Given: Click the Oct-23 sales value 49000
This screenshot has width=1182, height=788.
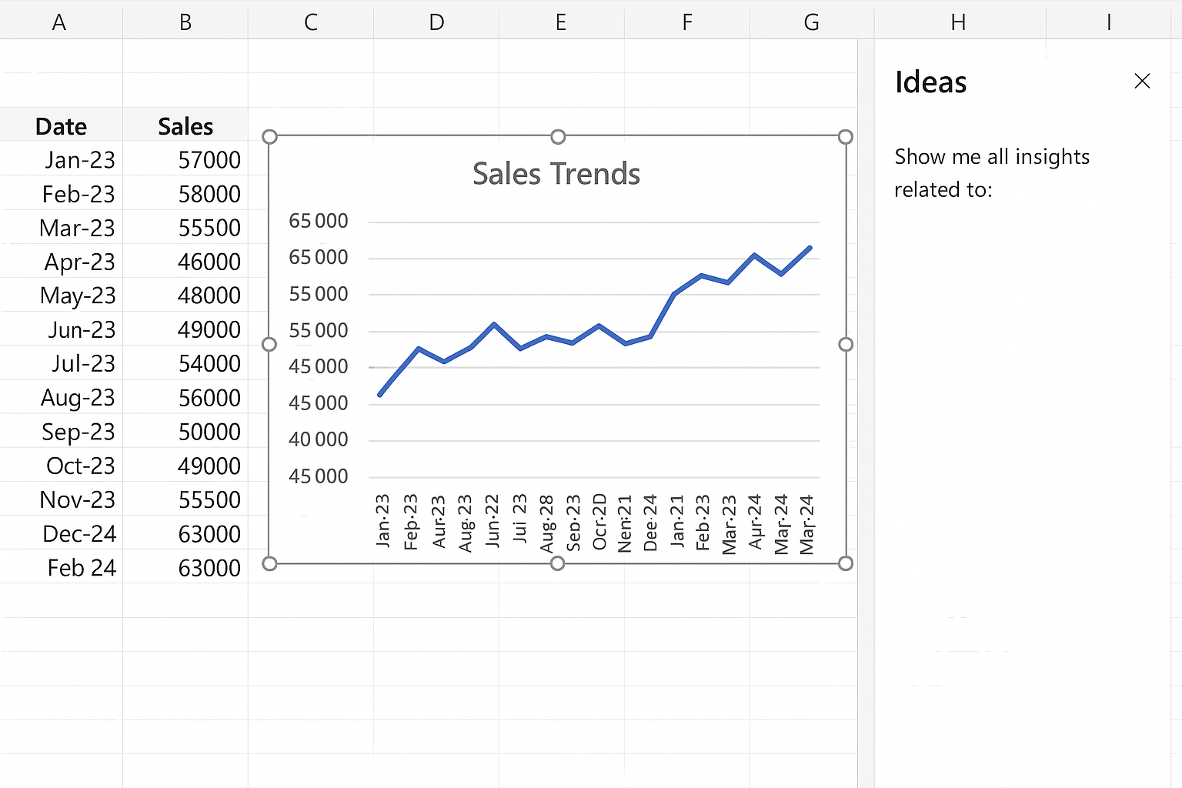Looking at the screenshot, I should point(185,465).
